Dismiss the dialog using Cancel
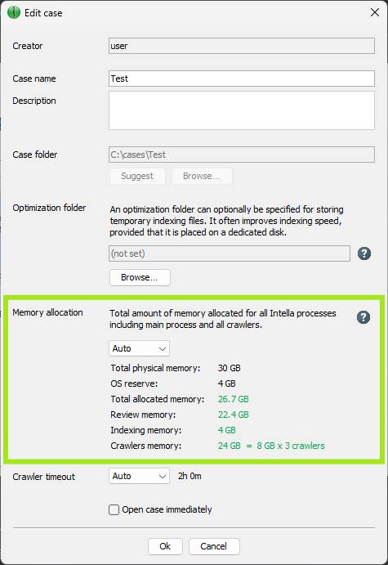The height and width of the screenshot is (565, 388). 214,546
